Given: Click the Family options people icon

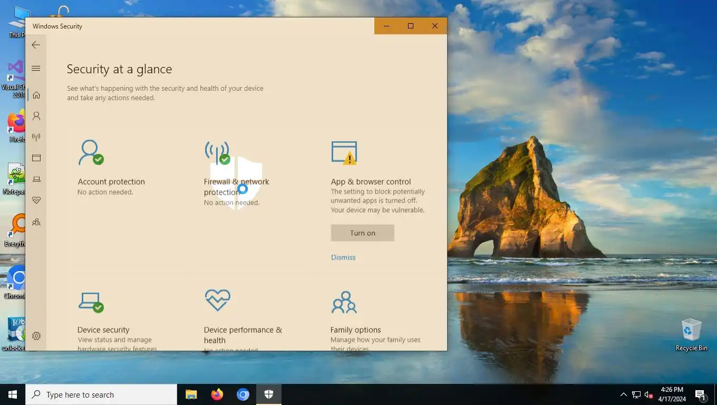Looking at the screenshot, I should click(344, 302).
